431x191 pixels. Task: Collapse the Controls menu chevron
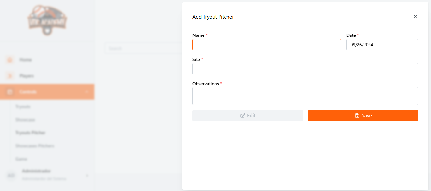87,92
